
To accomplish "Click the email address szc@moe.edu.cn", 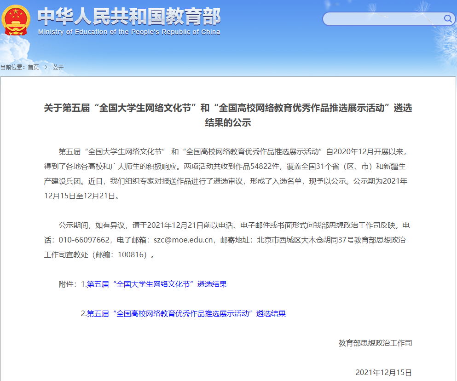I will pyautogui.click(x=183, y=240).
